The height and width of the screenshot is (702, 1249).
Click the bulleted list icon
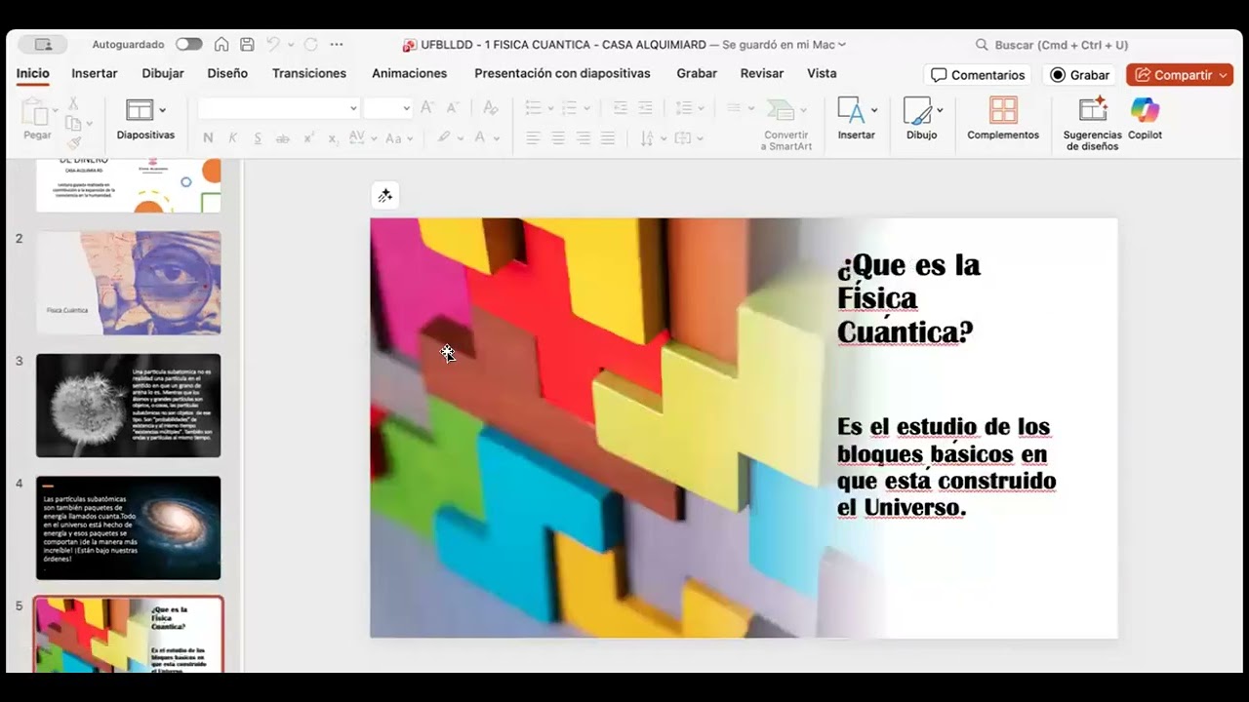click(x=534, y=108)
